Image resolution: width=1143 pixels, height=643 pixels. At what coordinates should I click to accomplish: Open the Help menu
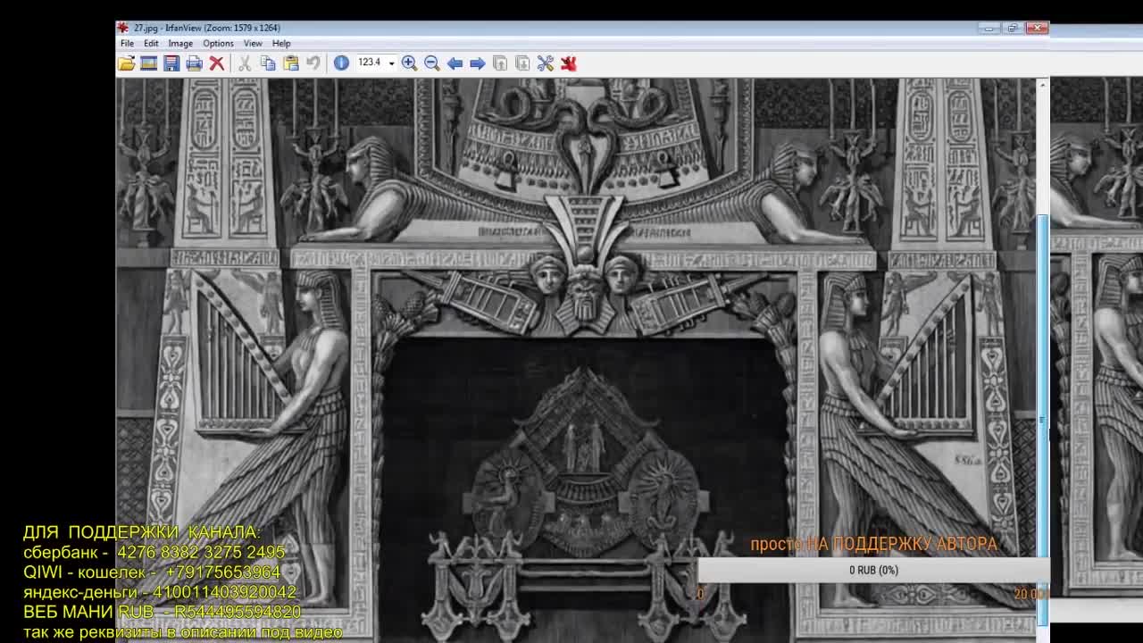(x=281, y=43)
